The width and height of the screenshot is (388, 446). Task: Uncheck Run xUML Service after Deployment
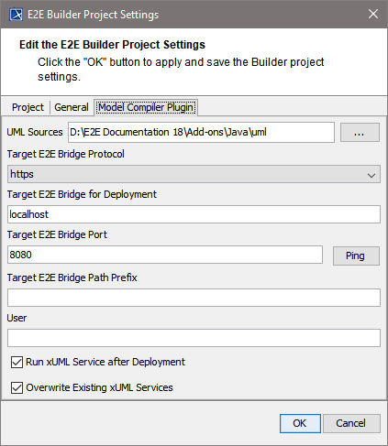pyautogui.click(x=17, y=362)
